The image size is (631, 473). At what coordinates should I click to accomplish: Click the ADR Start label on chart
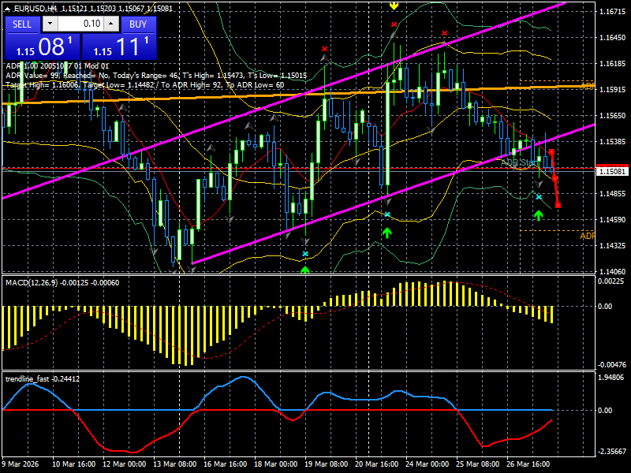[519, 162]
